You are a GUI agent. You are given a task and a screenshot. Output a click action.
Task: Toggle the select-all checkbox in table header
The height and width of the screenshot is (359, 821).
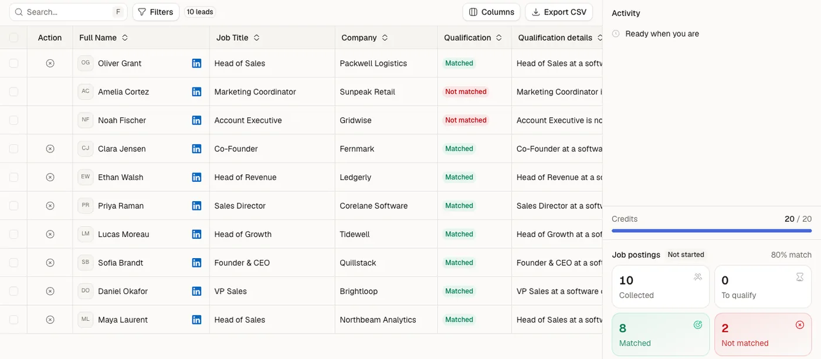(x=13, y=38)
